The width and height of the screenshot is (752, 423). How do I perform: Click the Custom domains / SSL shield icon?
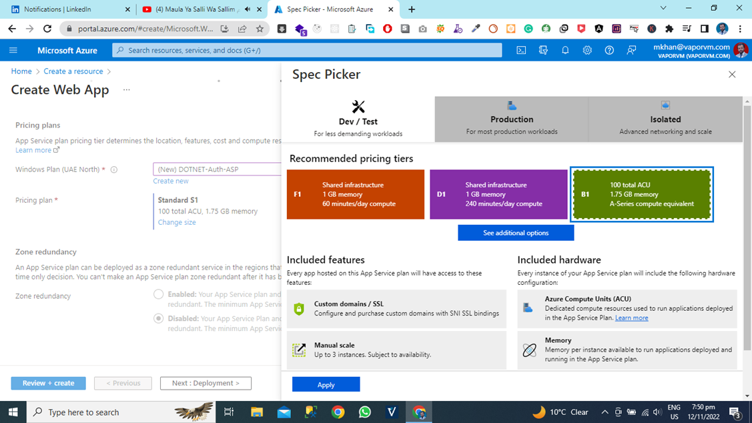pos(299,308)
